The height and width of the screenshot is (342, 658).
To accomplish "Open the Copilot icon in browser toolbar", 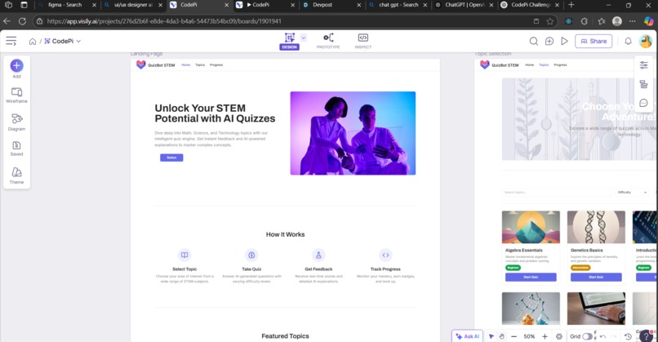I will pos(649,21).
